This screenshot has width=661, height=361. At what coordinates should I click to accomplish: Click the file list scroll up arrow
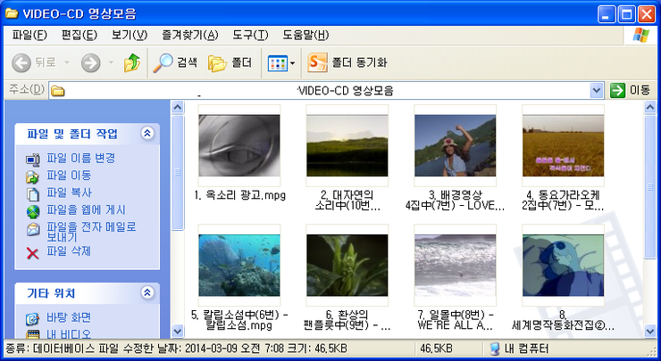click(x=650, y=108)
